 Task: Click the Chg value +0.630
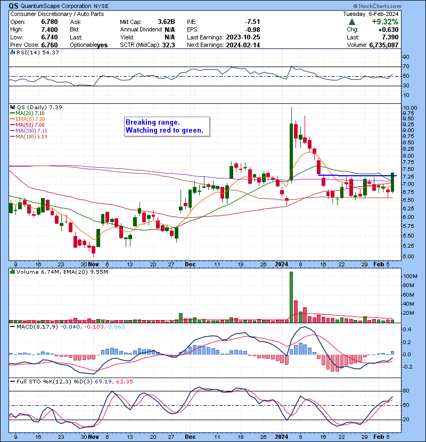(x=388, y=30)
